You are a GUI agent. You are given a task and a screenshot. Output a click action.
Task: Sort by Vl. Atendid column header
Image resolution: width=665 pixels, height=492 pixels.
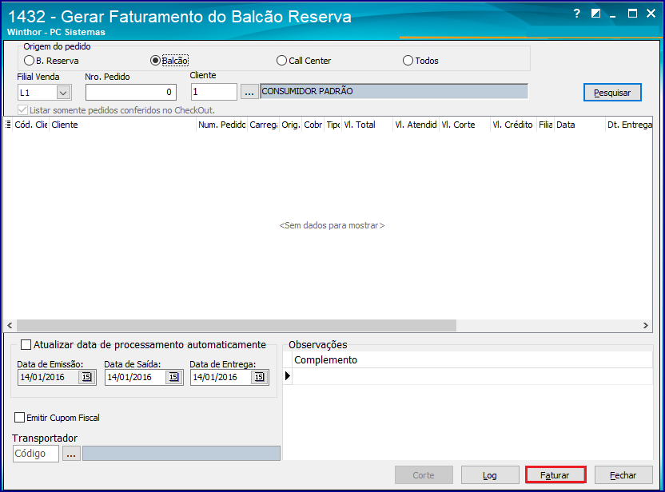tap(416, 125)
